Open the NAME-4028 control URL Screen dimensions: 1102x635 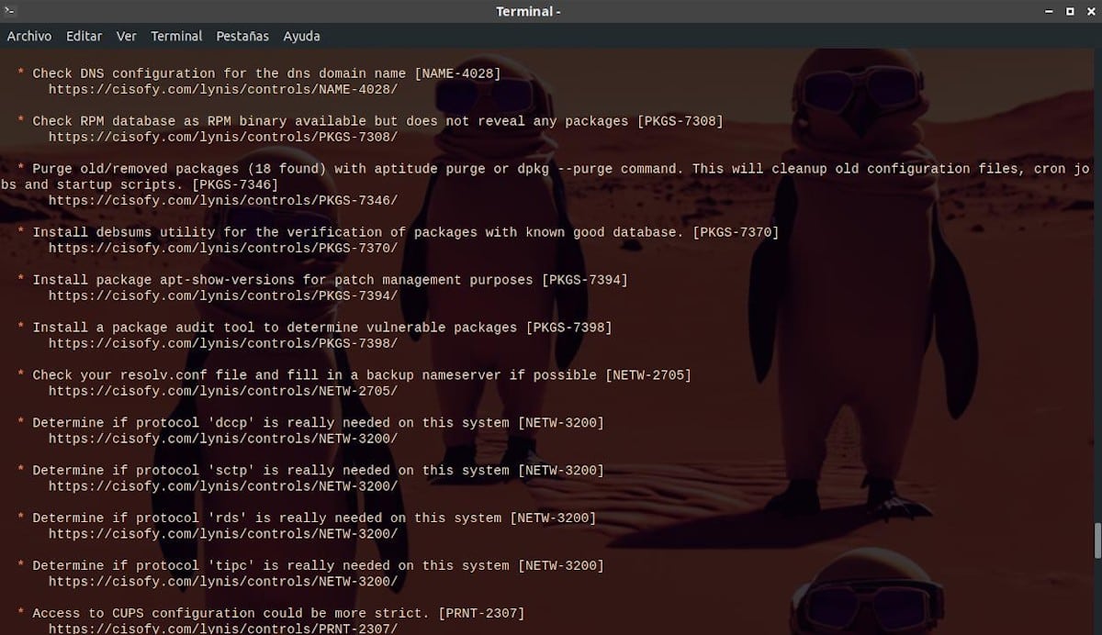tap(223, 89)
